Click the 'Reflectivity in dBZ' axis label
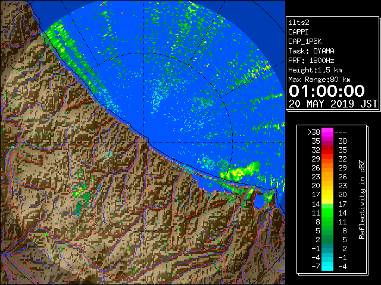The image size is (381, 285). (x=362, y=199)
